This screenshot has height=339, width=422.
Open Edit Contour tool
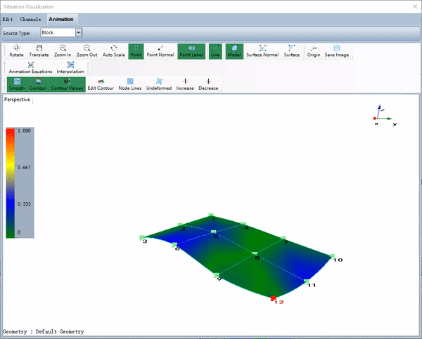(x=101, y=84)
